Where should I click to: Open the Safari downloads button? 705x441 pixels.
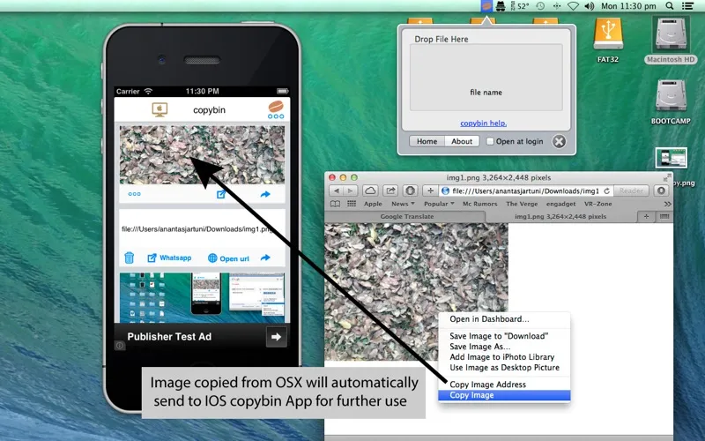click(661, 191)
